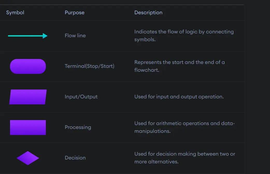Click the 'Flow line' purpose text
270x174 pixels.
click(75, 35)
